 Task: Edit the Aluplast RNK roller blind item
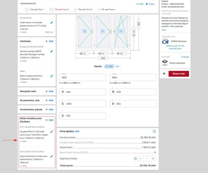[x=52, y=132]
